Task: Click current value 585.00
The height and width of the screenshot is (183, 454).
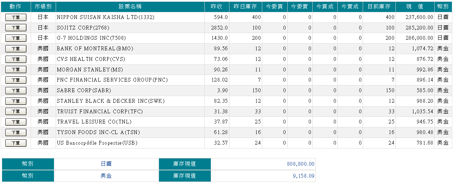Action: pyautogui.click(x=425, y=90)
